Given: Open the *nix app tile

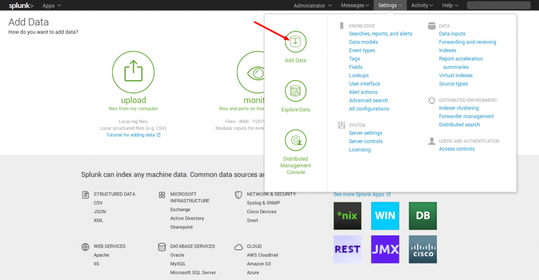Looking at the screenshot, I should tap(347, 216).
